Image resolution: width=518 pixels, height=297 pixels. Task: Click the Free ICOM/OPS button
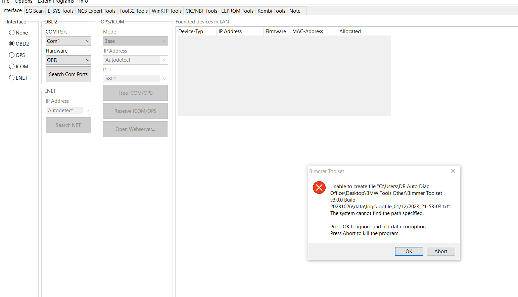tap(136, 93)
